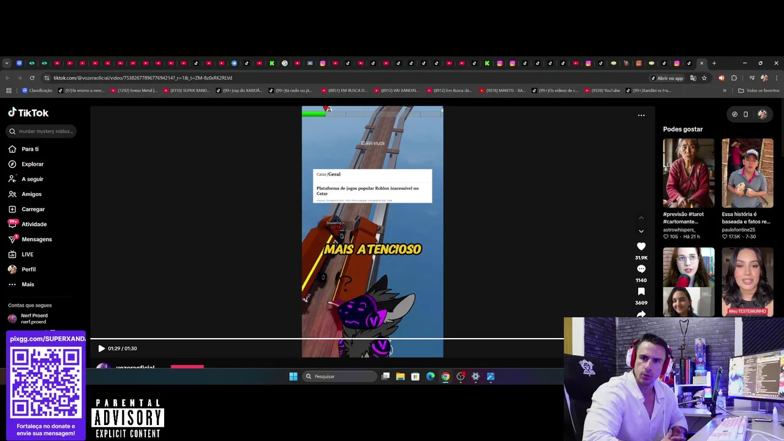784x441 pixels.
Task: Open a new browser tab
Action: click(714, 63)
